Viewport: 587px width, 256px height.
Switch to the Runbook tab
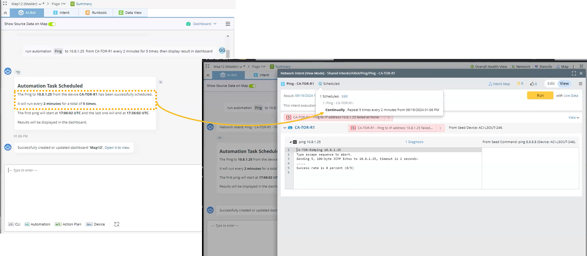[x=96, y=13]
